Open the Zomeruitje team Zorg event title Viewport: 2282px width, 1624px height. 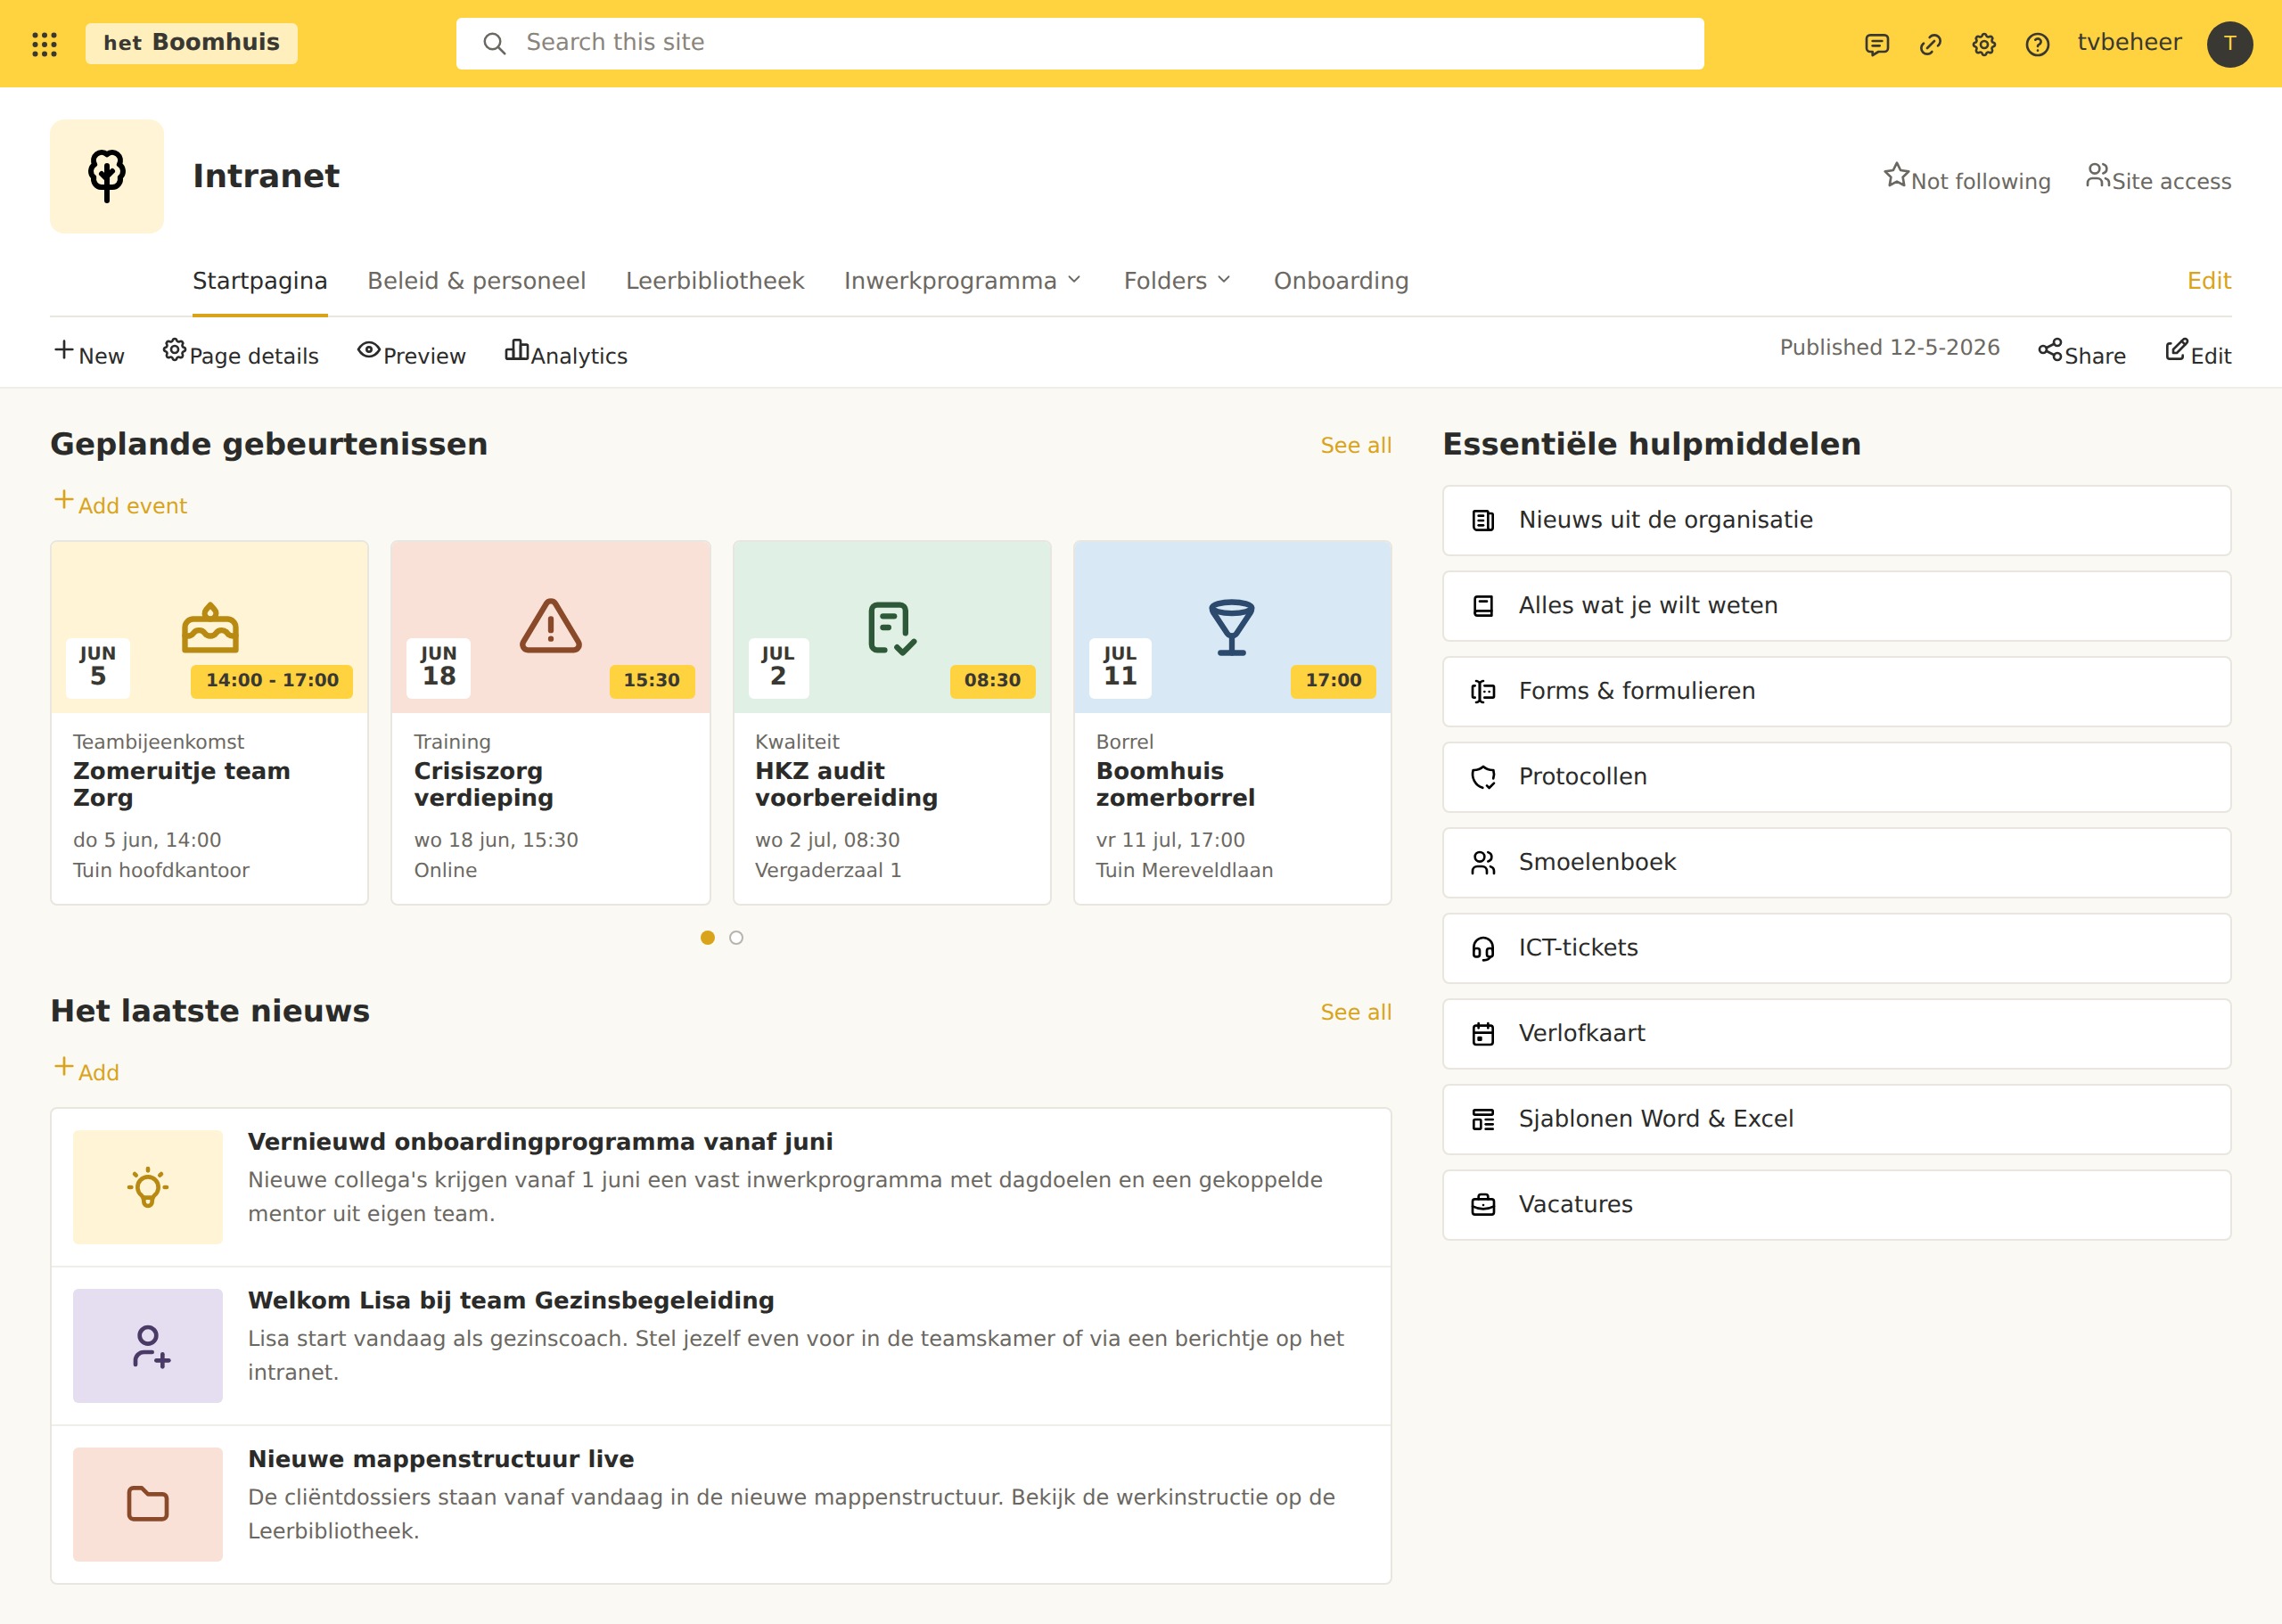[x=182, y=784]
